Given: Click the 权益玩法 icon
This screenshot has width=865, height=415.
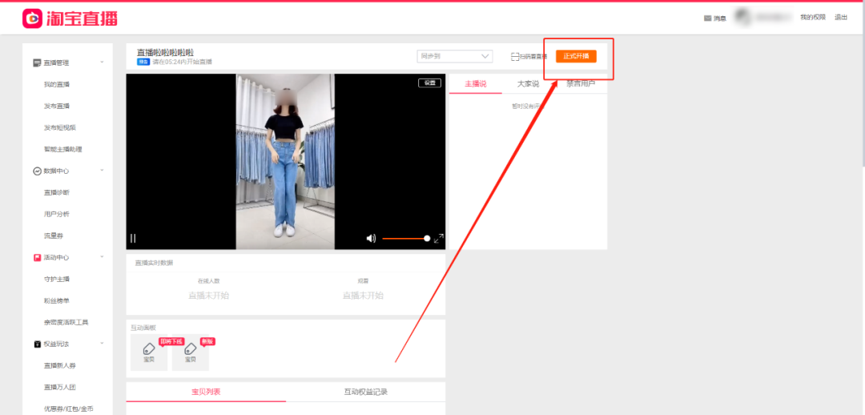Looking at the screenshot, I should 37,344.
